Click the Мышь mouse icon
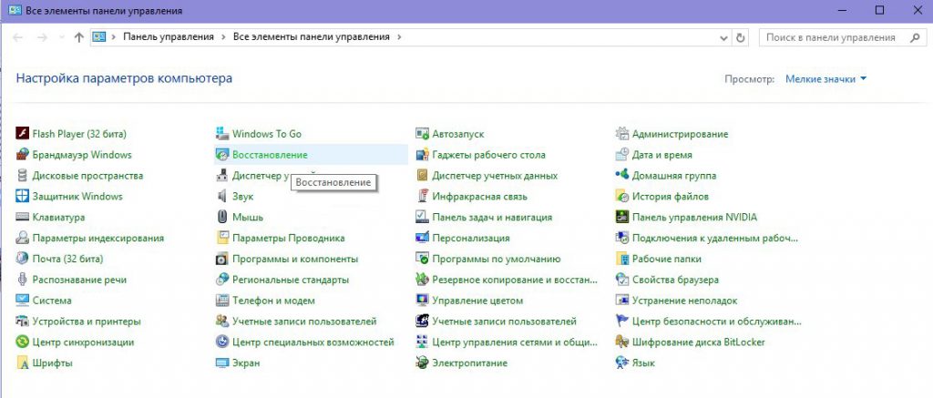This screenshot has height=398, width=933. [x=222, y=217]
